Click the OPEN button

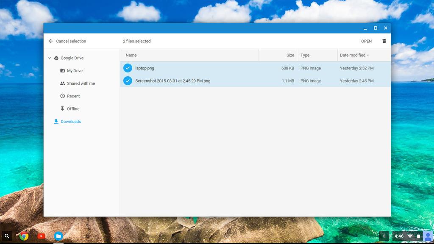(367, 41)
